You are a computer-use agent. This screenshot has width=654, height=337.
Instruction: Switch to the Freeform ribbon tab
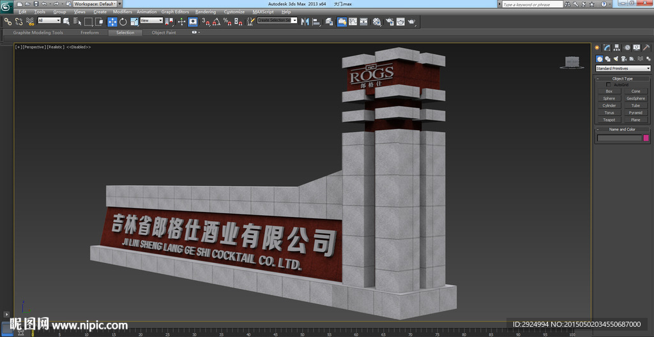click(x=89, y=33)
